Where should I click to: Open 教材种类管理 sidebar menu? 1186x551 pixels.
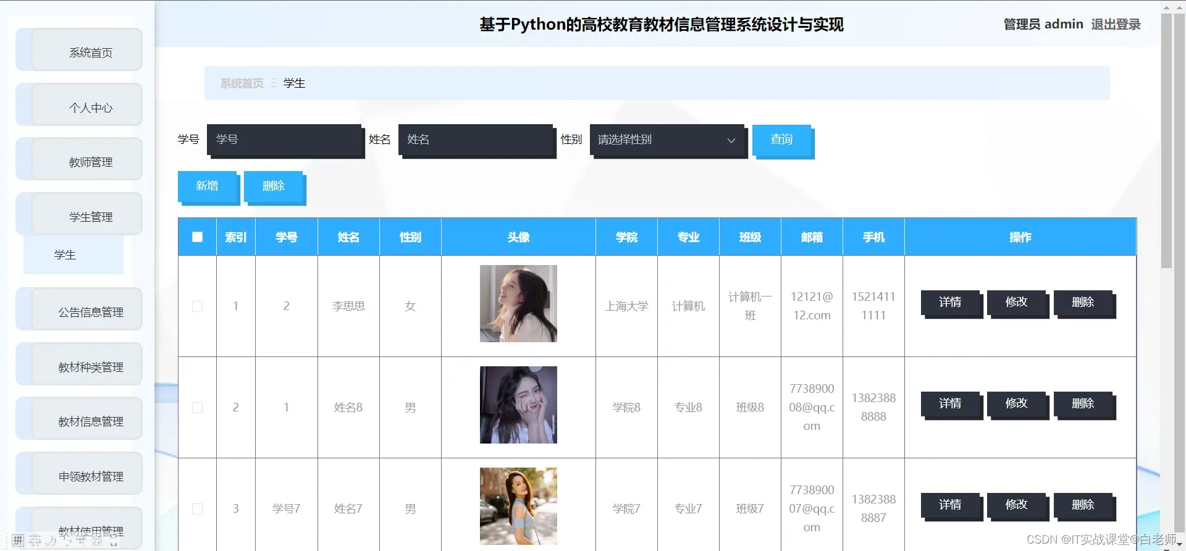coord(79,364)
